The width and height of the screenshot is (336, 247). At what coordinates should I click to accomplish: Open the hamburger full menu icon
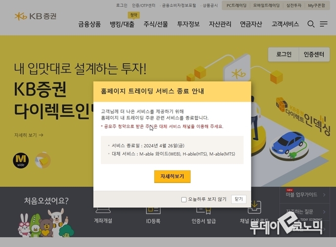(x=324, y=24)
